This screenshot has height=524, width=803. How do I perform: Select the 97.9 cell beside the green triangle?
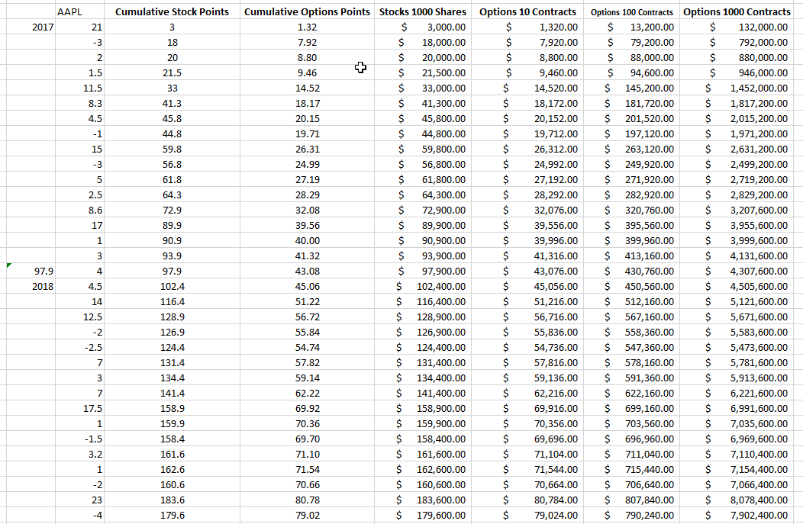(43, 272)
